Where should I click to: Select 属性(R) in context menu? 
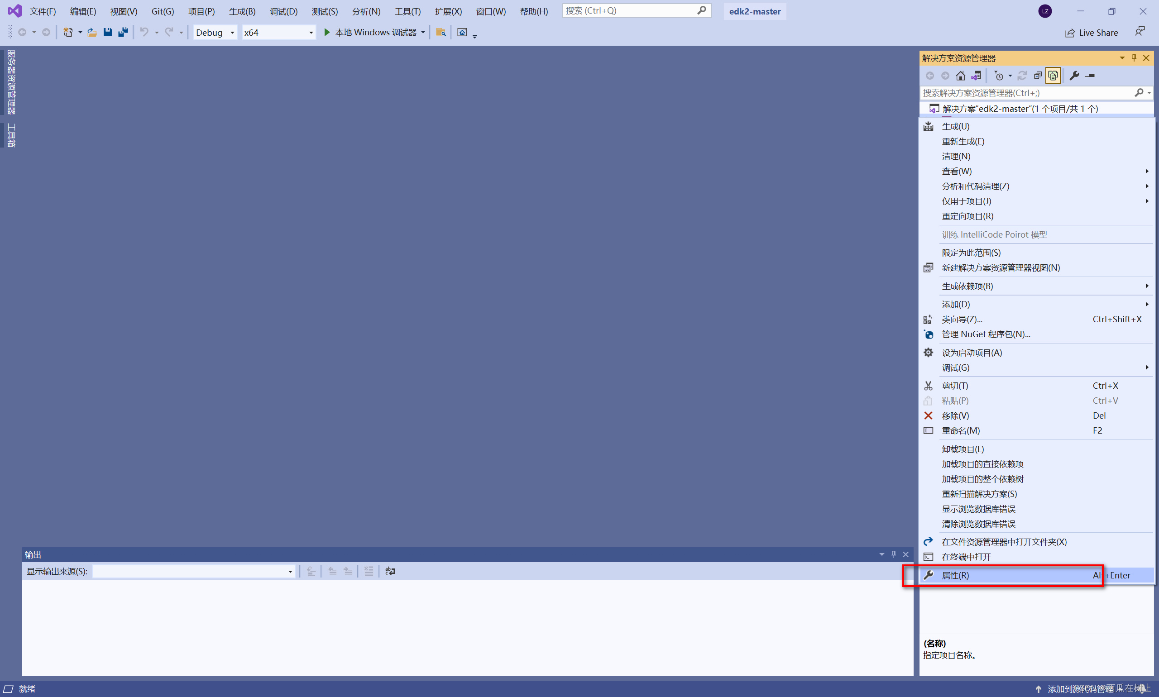coord(1036,575)
